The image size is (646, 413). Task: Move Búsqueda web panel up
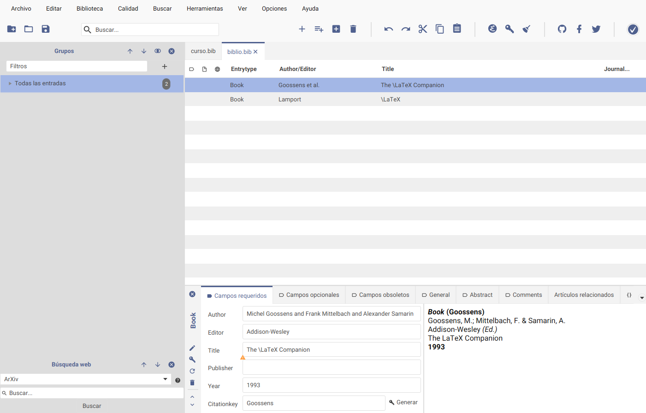144,365
